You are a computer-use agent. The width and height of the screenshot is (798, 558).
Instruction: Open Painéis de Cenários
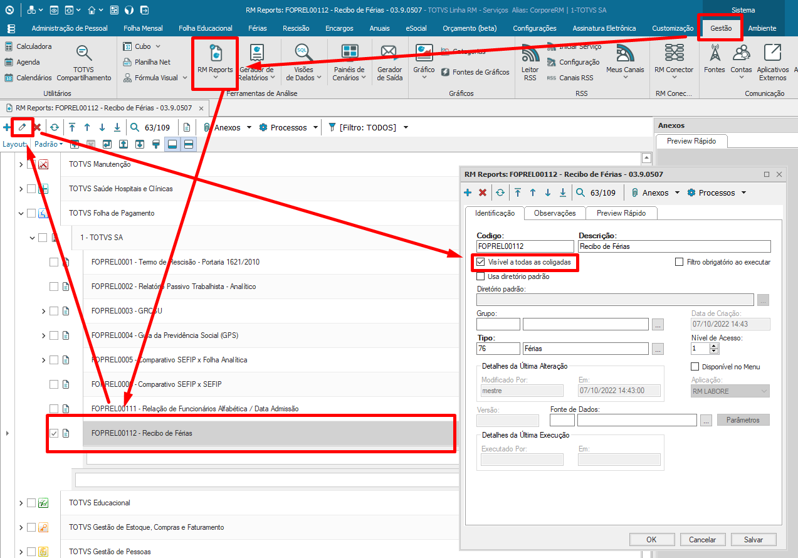click(x=350, y=63)
